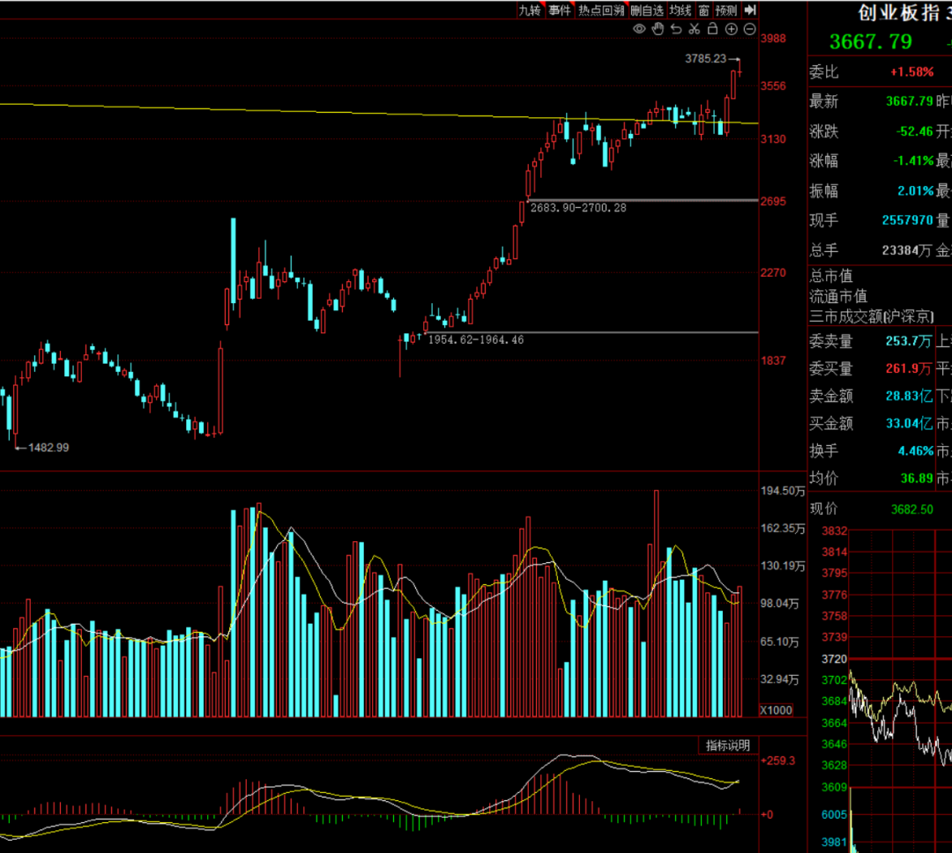
Task: Zoom in with the plus circle icon
Action: coord(732,28)
